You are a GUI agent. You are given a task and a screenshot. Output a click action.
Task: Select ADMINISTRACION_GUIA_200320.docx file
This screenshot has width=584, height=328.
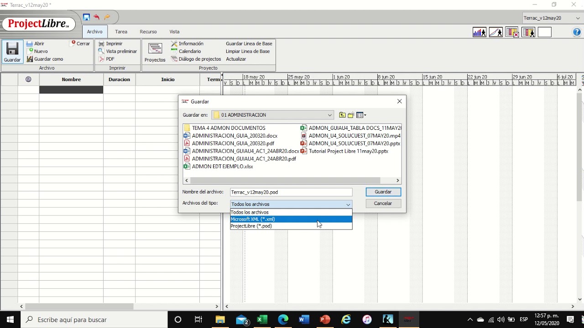(x=231, y=136)
